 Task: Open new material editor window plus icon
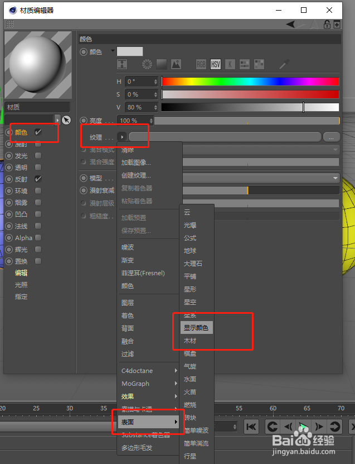337,24
